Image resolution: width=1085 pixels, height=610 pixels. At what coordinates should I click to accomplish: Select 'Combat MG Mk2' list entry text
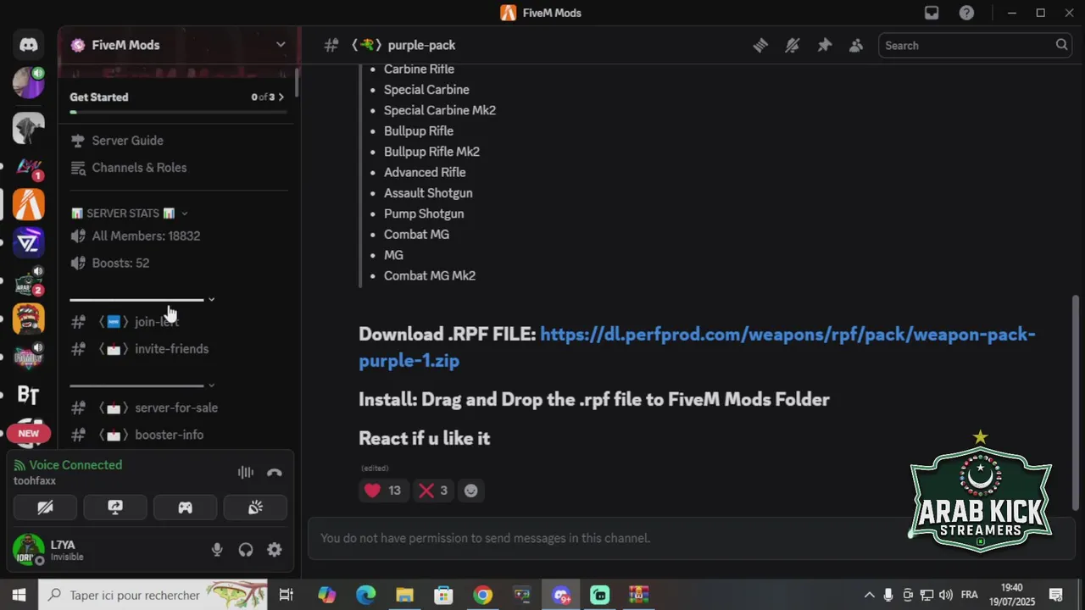pos(430,275)
